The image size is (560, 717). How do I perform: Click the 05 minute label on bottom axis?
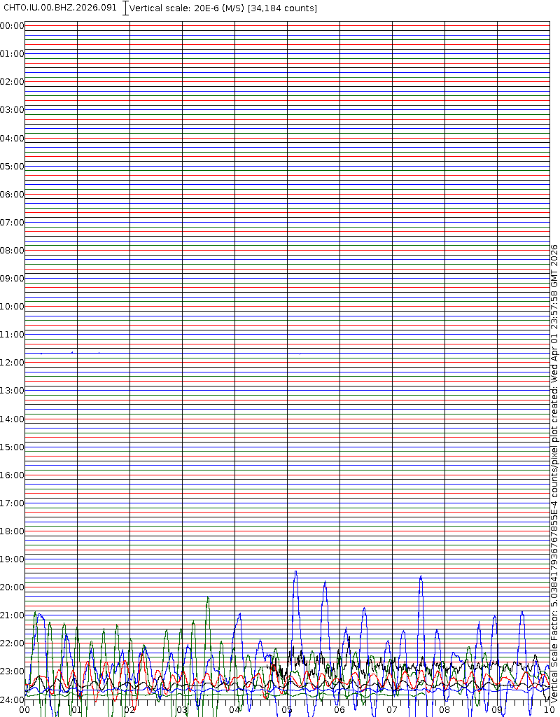pyautogui.click(x=287, y=710)
